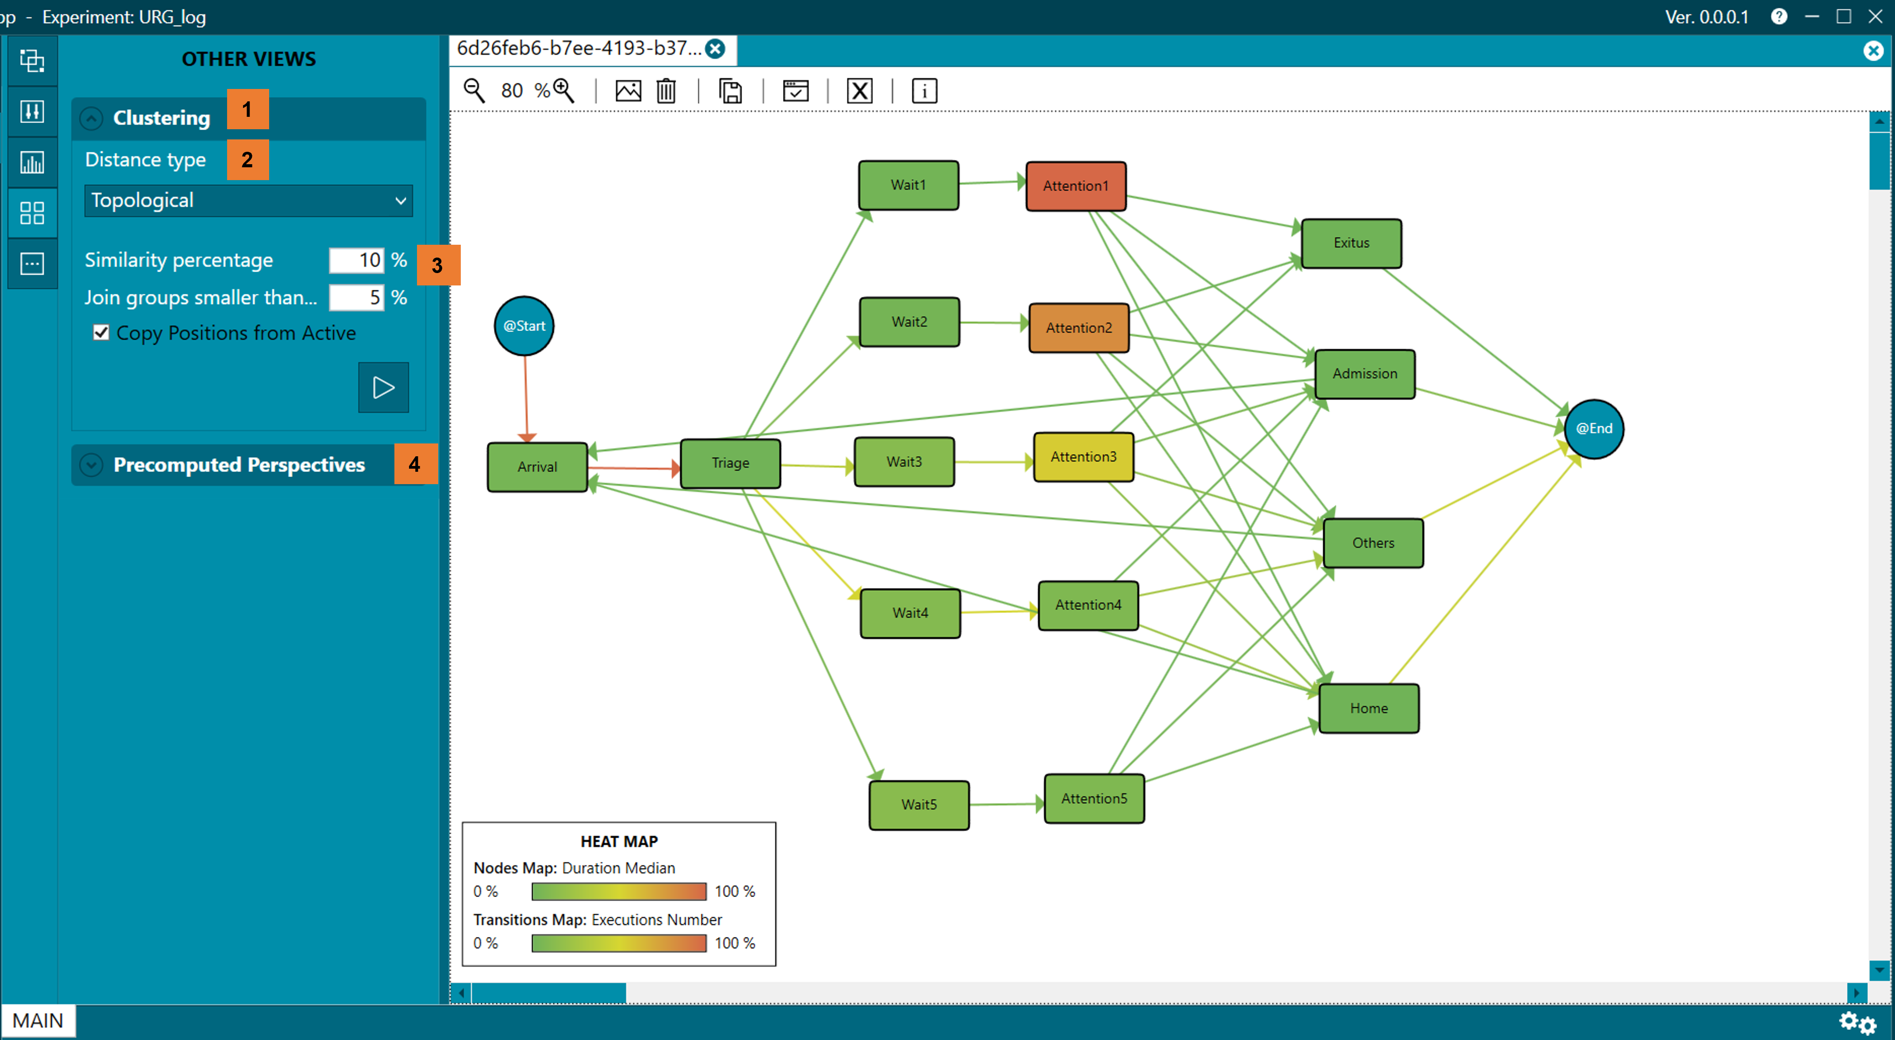Click the horizontal scrollbar right arrow
This screenshot has height=1040, width=1895.
point(1857,993)
